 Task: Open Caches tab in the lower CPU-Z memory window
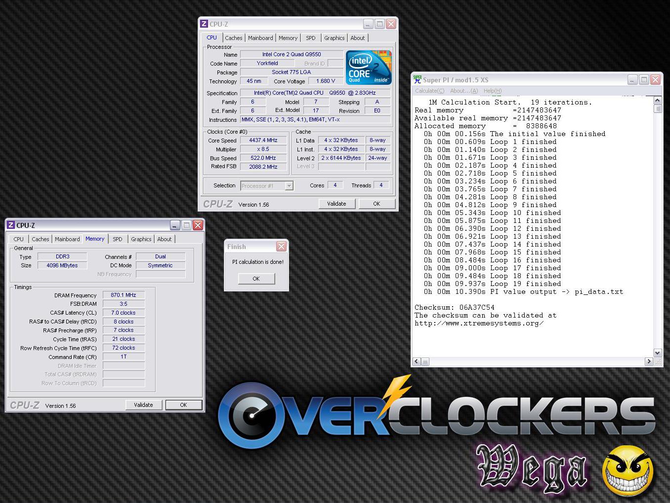[x=41, y=239]
